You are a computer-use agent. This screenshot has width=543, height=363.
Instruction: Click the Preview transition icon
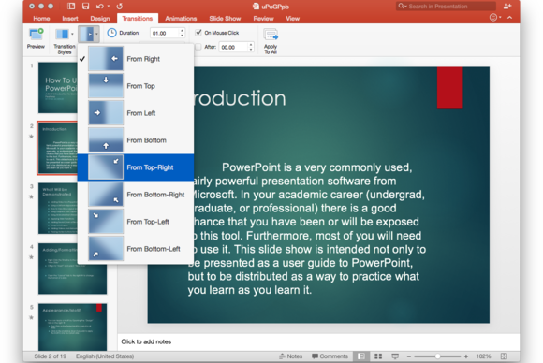(x=36, y=35)
